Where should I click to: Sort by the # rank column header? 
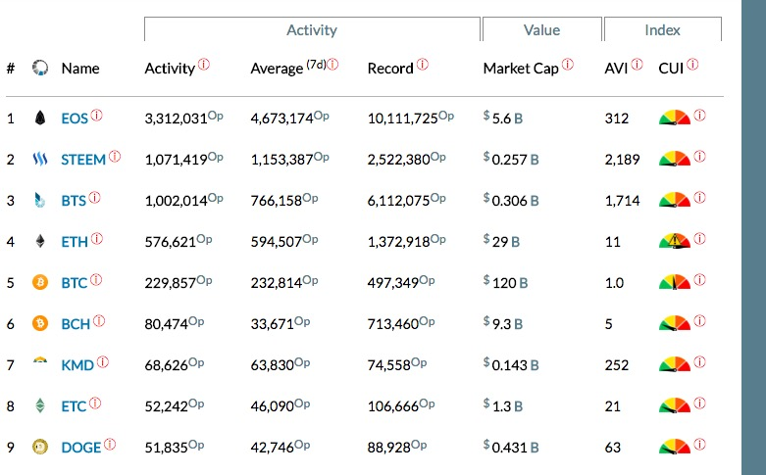point(11,69)
